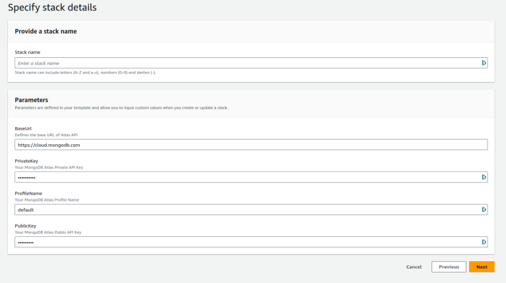The image size is (506, 283).
Task: Cancel the stack creation
Action: click(x=414, y=267)
